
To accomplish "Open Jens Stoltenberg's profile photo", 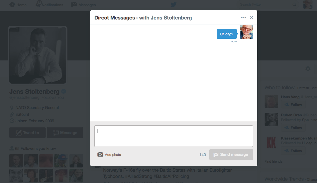I will (x=38, y=55).
